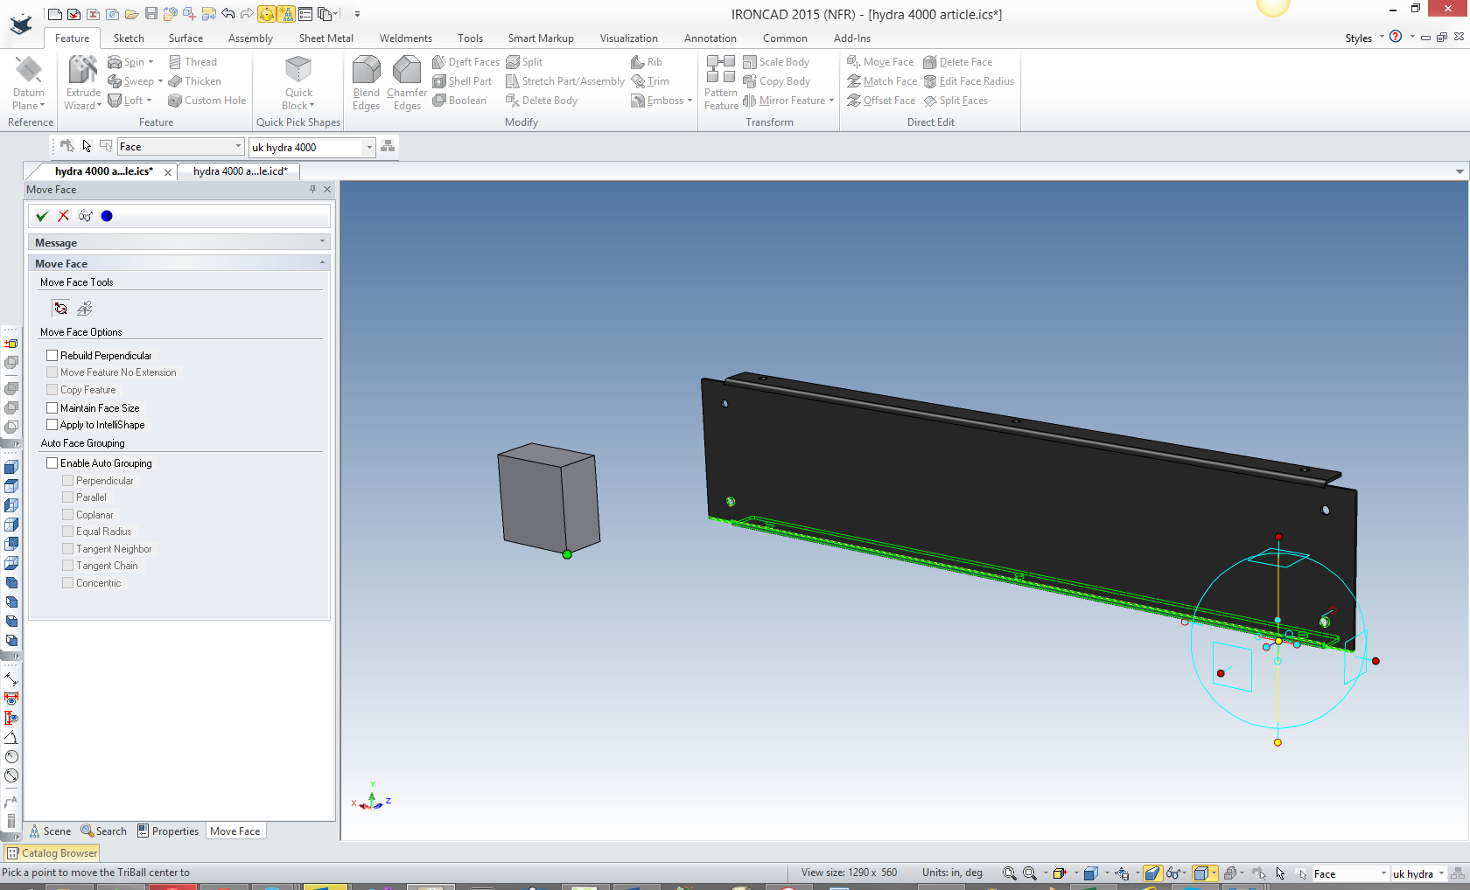Open the uk hydra 4000 configuration dropdown

pyautogui.click(x=369, y=147)
